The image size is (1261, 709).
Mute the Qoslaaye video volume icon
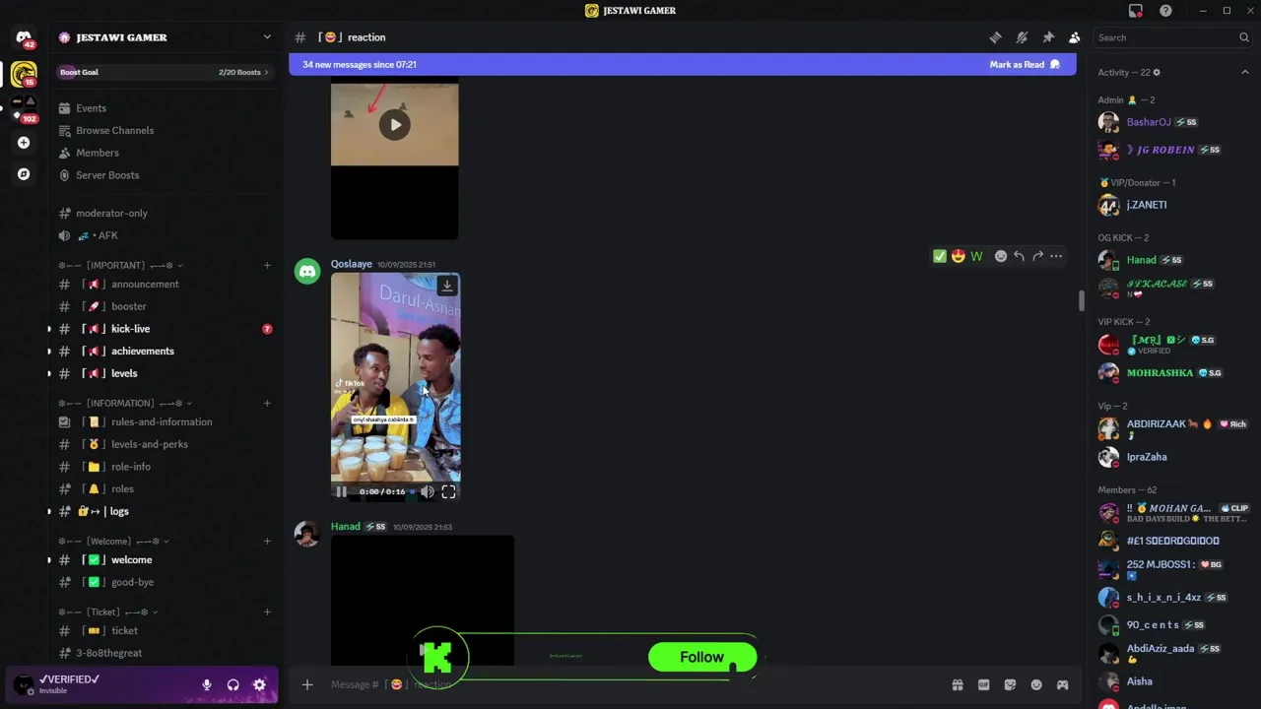[x=427, y=491]
